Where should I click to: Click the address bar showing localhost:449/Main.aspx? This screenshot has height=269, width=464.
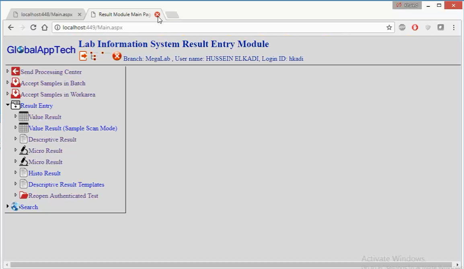point(224,27)
